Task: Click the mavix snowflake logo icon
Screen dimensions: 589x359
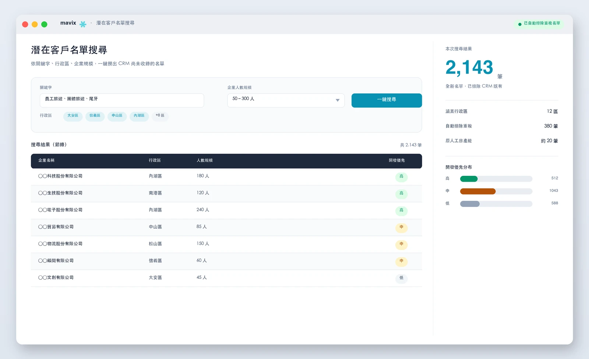Action: click(x=83, y=24)
